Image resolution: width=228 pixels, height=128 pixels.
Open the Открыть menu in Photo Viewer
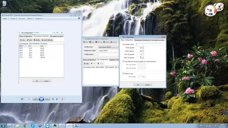pyautogui.click(x=39, y=18)
